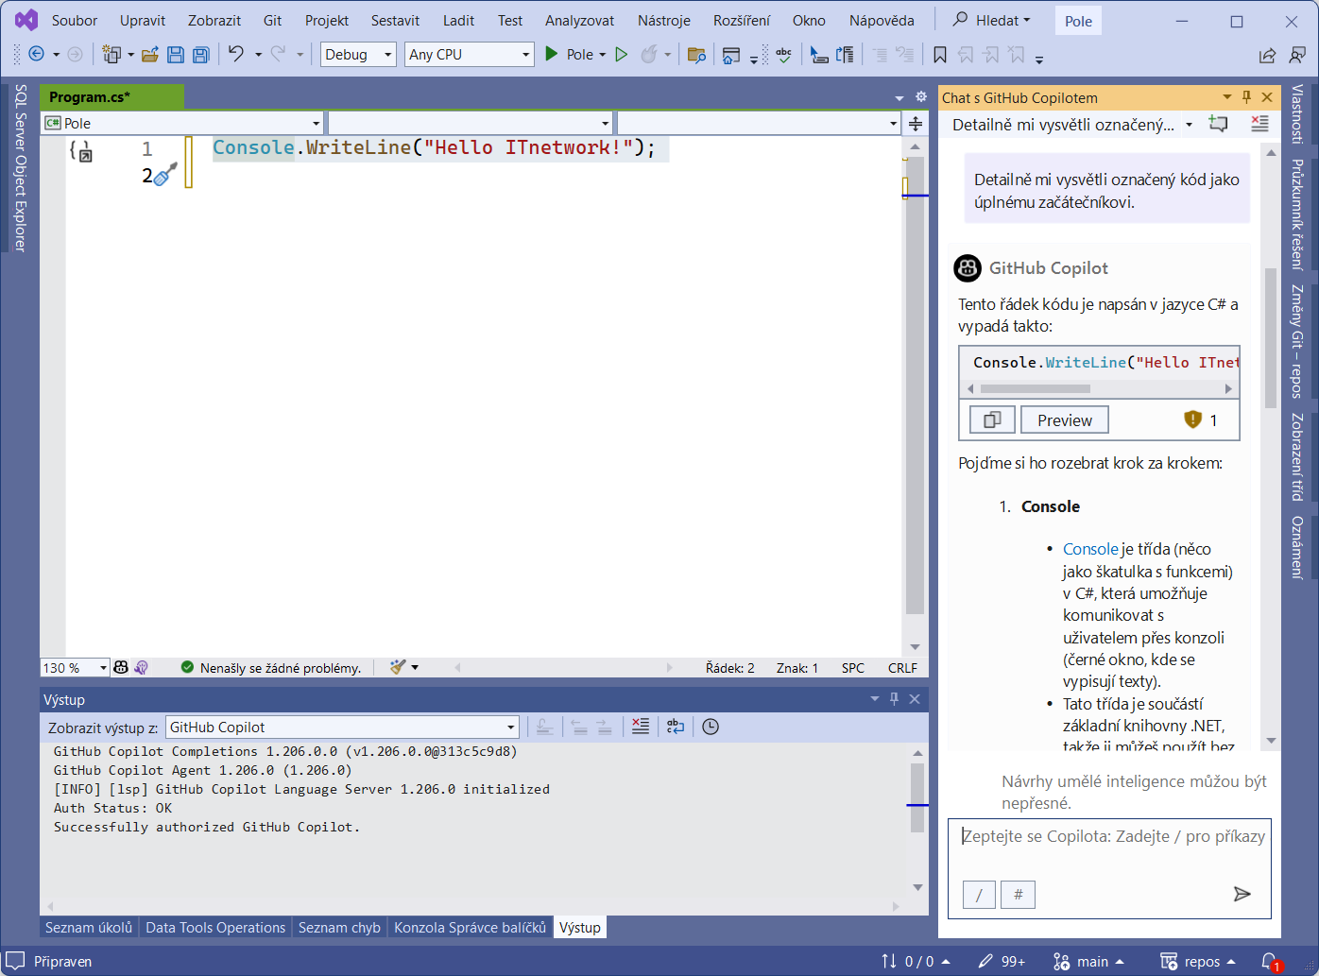Viewport: 1319px width, 976px height.
Task: Click the code cleanup broom icon
Action: [398, 667]
